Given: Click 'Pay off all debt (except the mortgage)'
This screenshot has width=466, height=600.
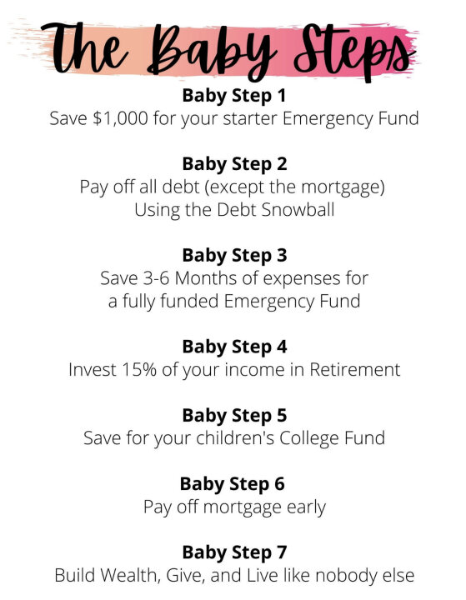Looking at the screenshot, I should pyautogui.click(x=232, y=187).
